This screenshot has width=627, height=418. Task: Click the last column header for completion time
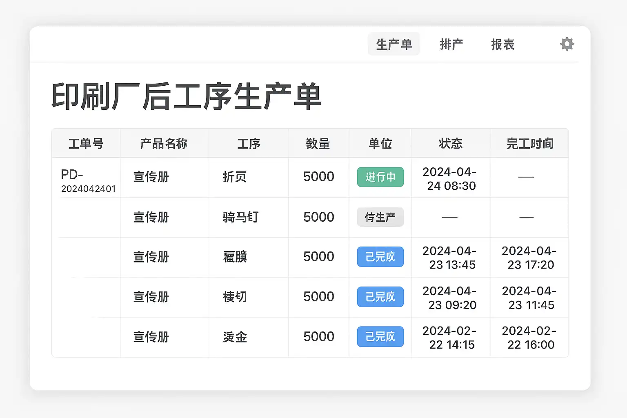[529, 144]
